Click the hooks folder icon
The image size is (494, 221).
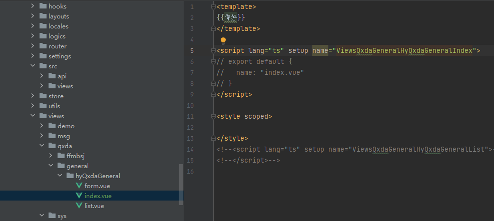pos(43,6)
